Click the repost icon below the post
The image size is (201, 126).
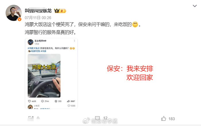tap(31, 119)
